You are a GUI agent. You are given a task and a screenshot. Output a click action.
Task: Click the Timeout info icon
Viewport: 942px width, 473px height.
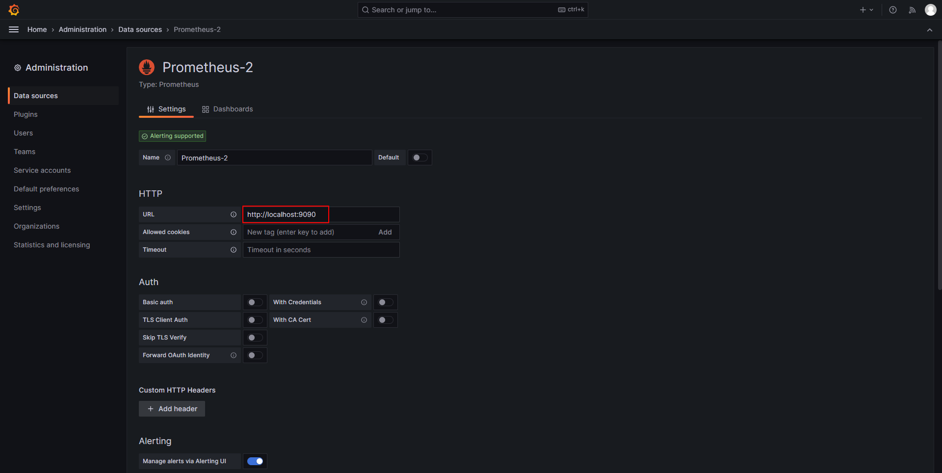click(x=234, y=250)
